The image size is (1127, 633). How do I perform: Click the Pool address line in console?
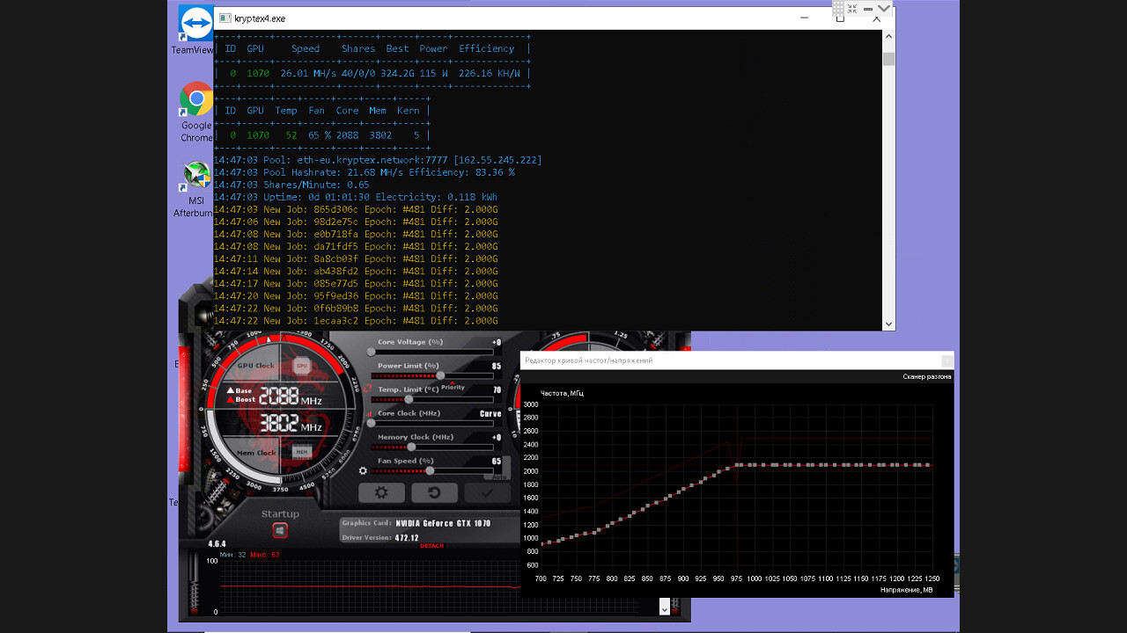pos(377,160)
